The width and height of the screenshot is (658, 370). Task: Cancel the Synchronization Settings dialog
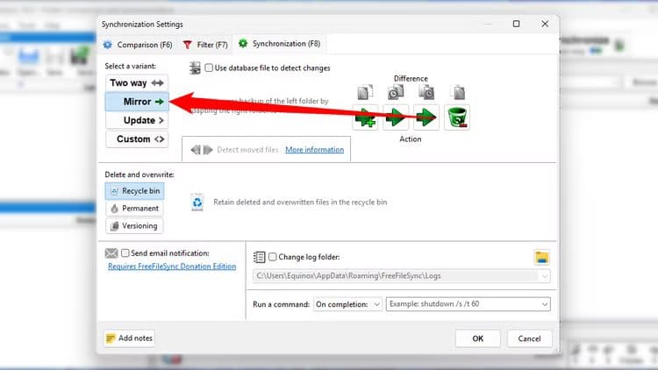(x=529, y=338)
